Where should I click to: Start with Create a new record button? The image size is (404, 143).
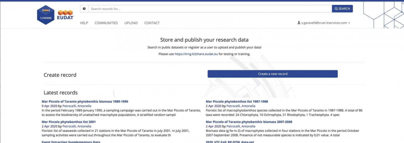(273, 74)
